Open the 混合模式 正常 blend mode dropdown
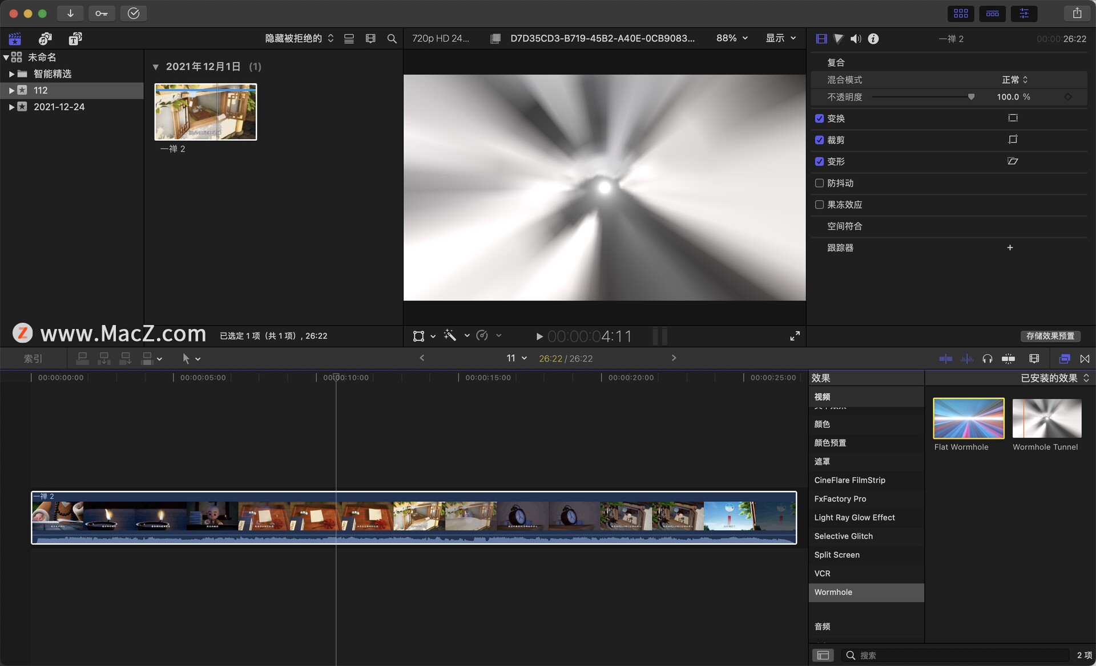The width and height of the screenshot is (1096, 666). (x=1014, y=80)
